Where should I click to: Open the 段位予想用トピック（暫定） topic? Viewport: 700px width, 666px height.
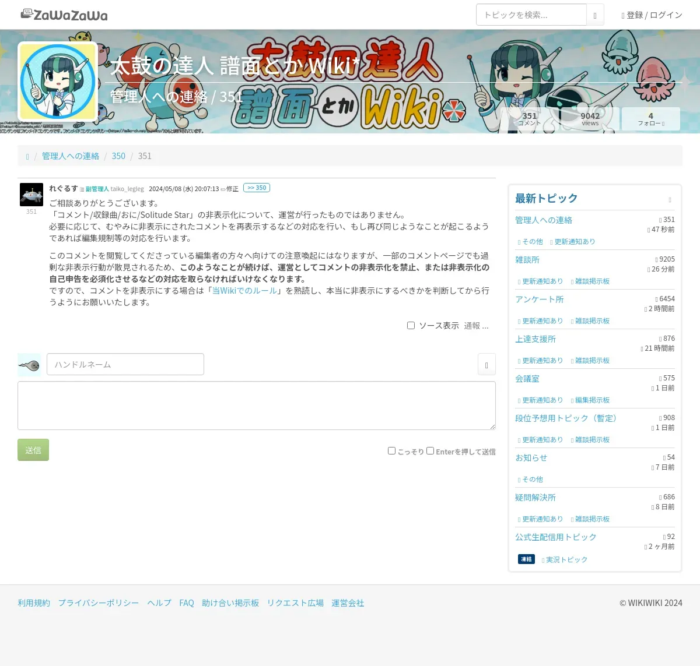(568, 418)
